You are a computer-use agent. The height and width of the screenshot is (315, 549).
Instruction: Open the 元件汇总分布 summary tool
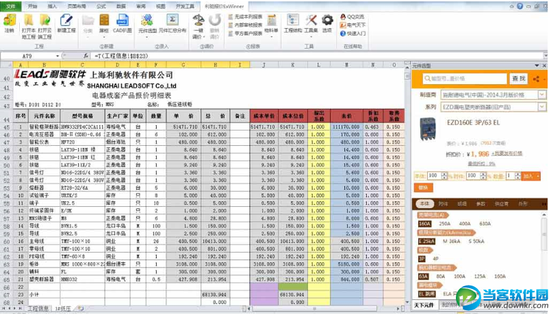(x=173, y=24)
